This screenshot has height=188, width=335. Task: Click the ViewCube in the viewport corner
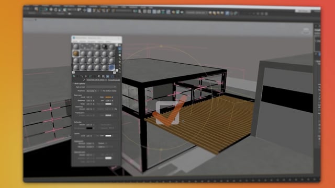coord(306,31)
